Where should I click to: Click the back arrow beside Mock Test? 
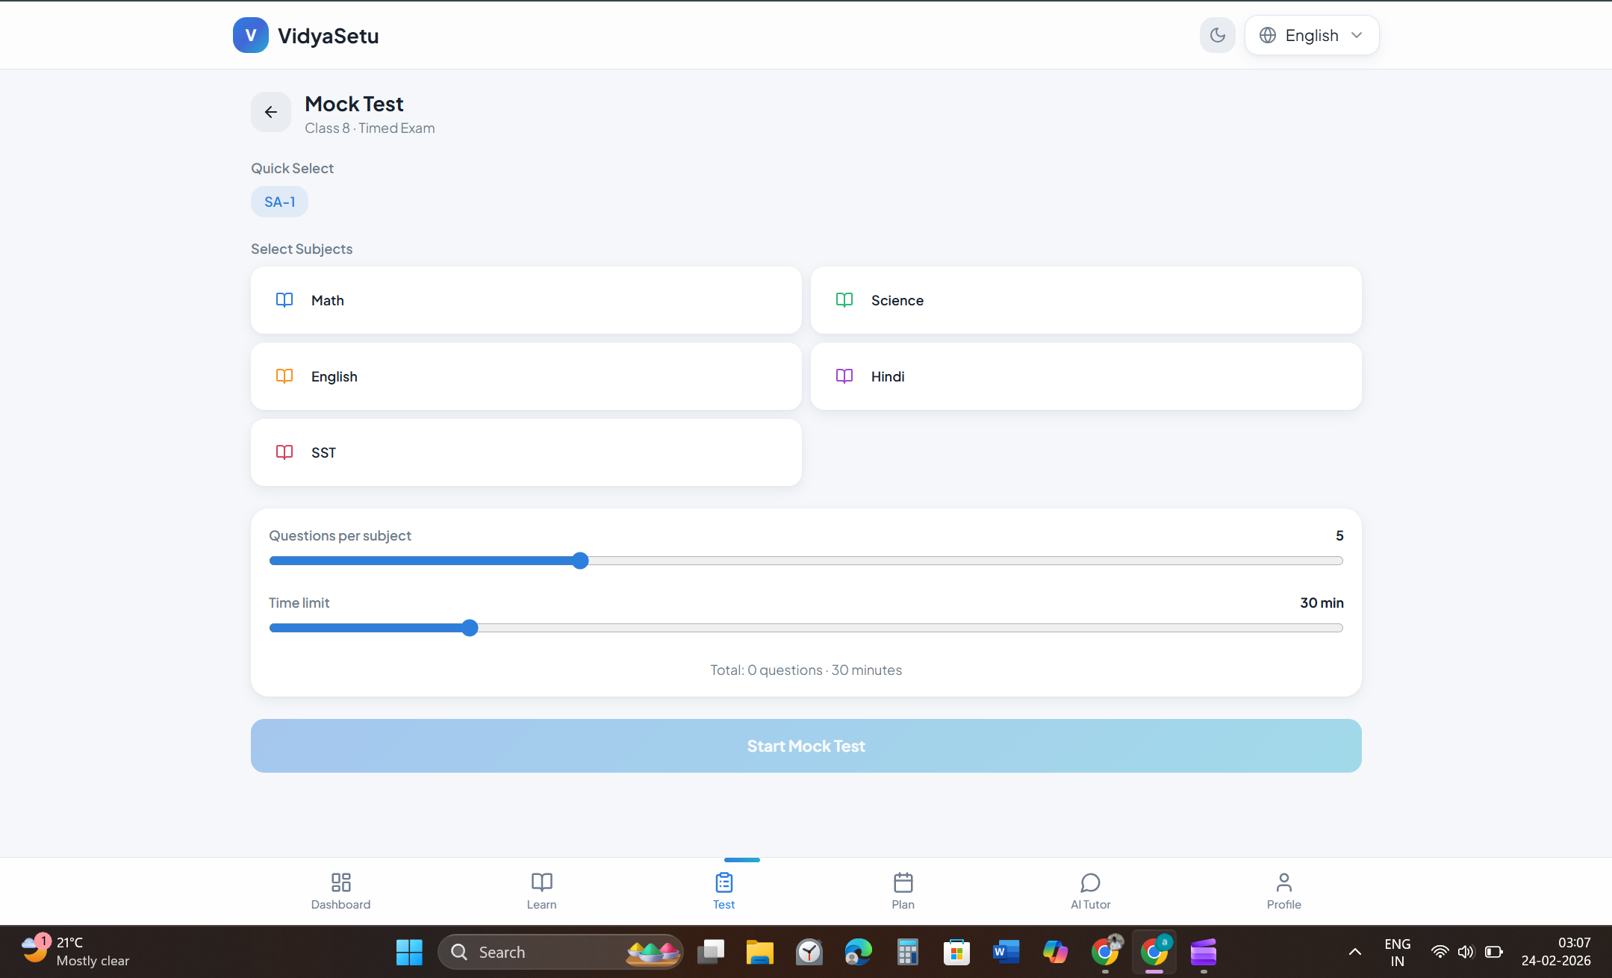click(x=270, y=112)
